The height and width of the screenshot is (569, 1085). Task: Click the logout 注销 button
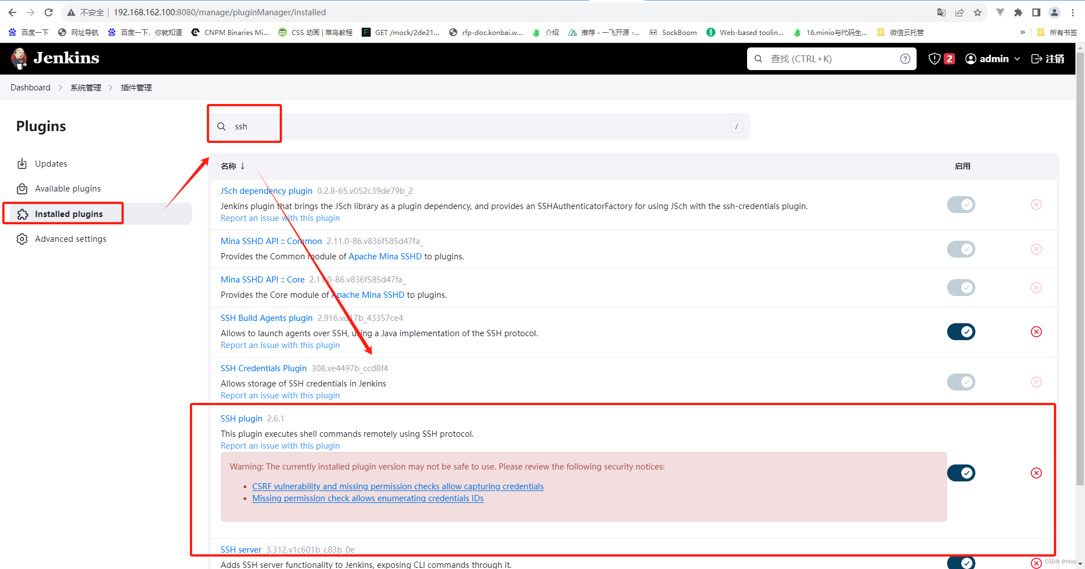pyautogui.click(x=1048, y=59)
